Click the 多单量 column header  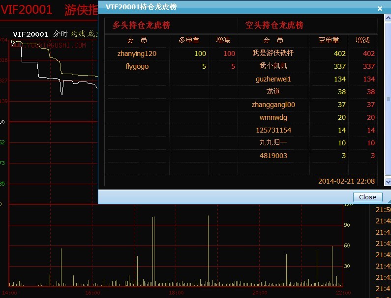[x=189, y=40]
